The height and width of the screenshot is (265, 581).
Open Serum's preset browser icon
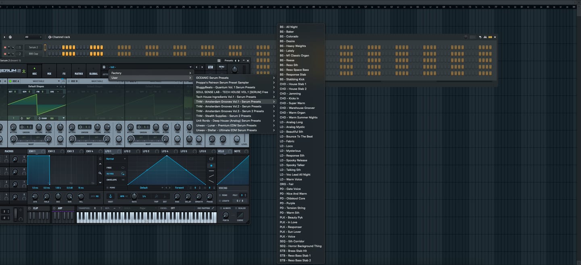click(x=210, y=67)
